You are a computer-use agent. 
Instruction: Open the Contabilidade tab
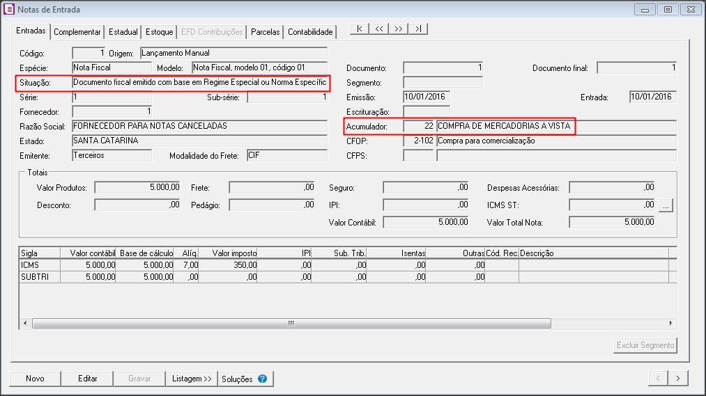pos(310,32)
